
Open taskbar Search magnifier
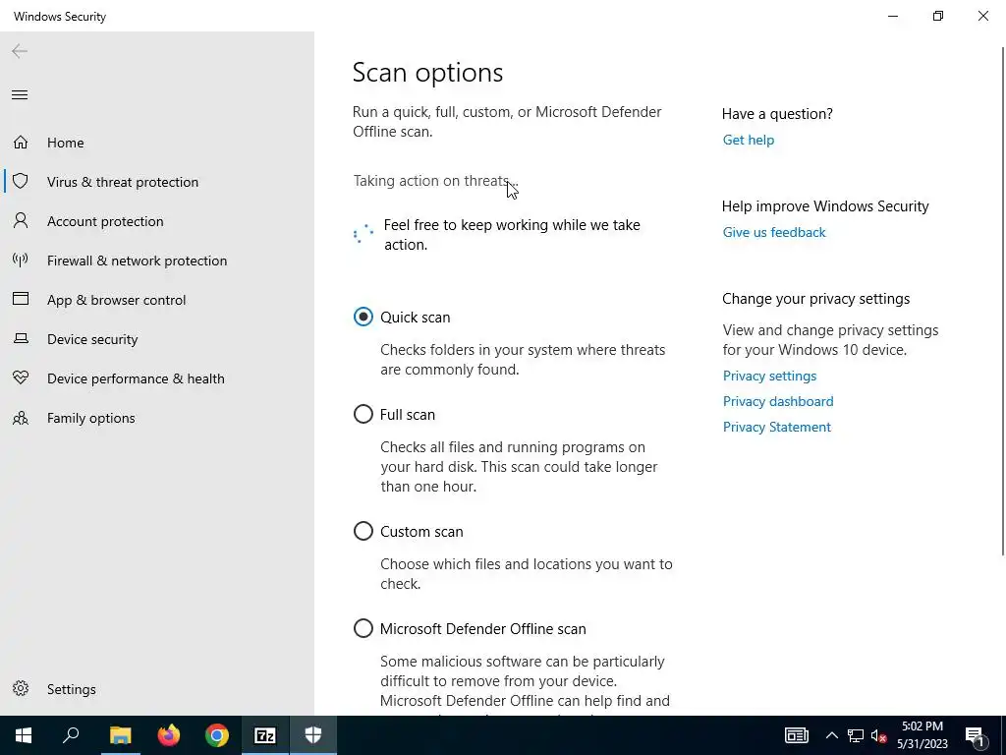tap(71, 735)
